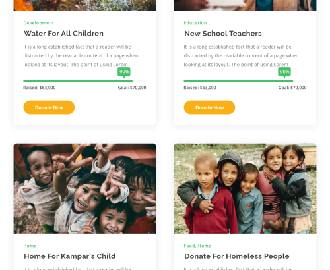This screenshot has width=330, height=270.
Task: Click the cropped image above New School Teachers
Action: [246, 5]
